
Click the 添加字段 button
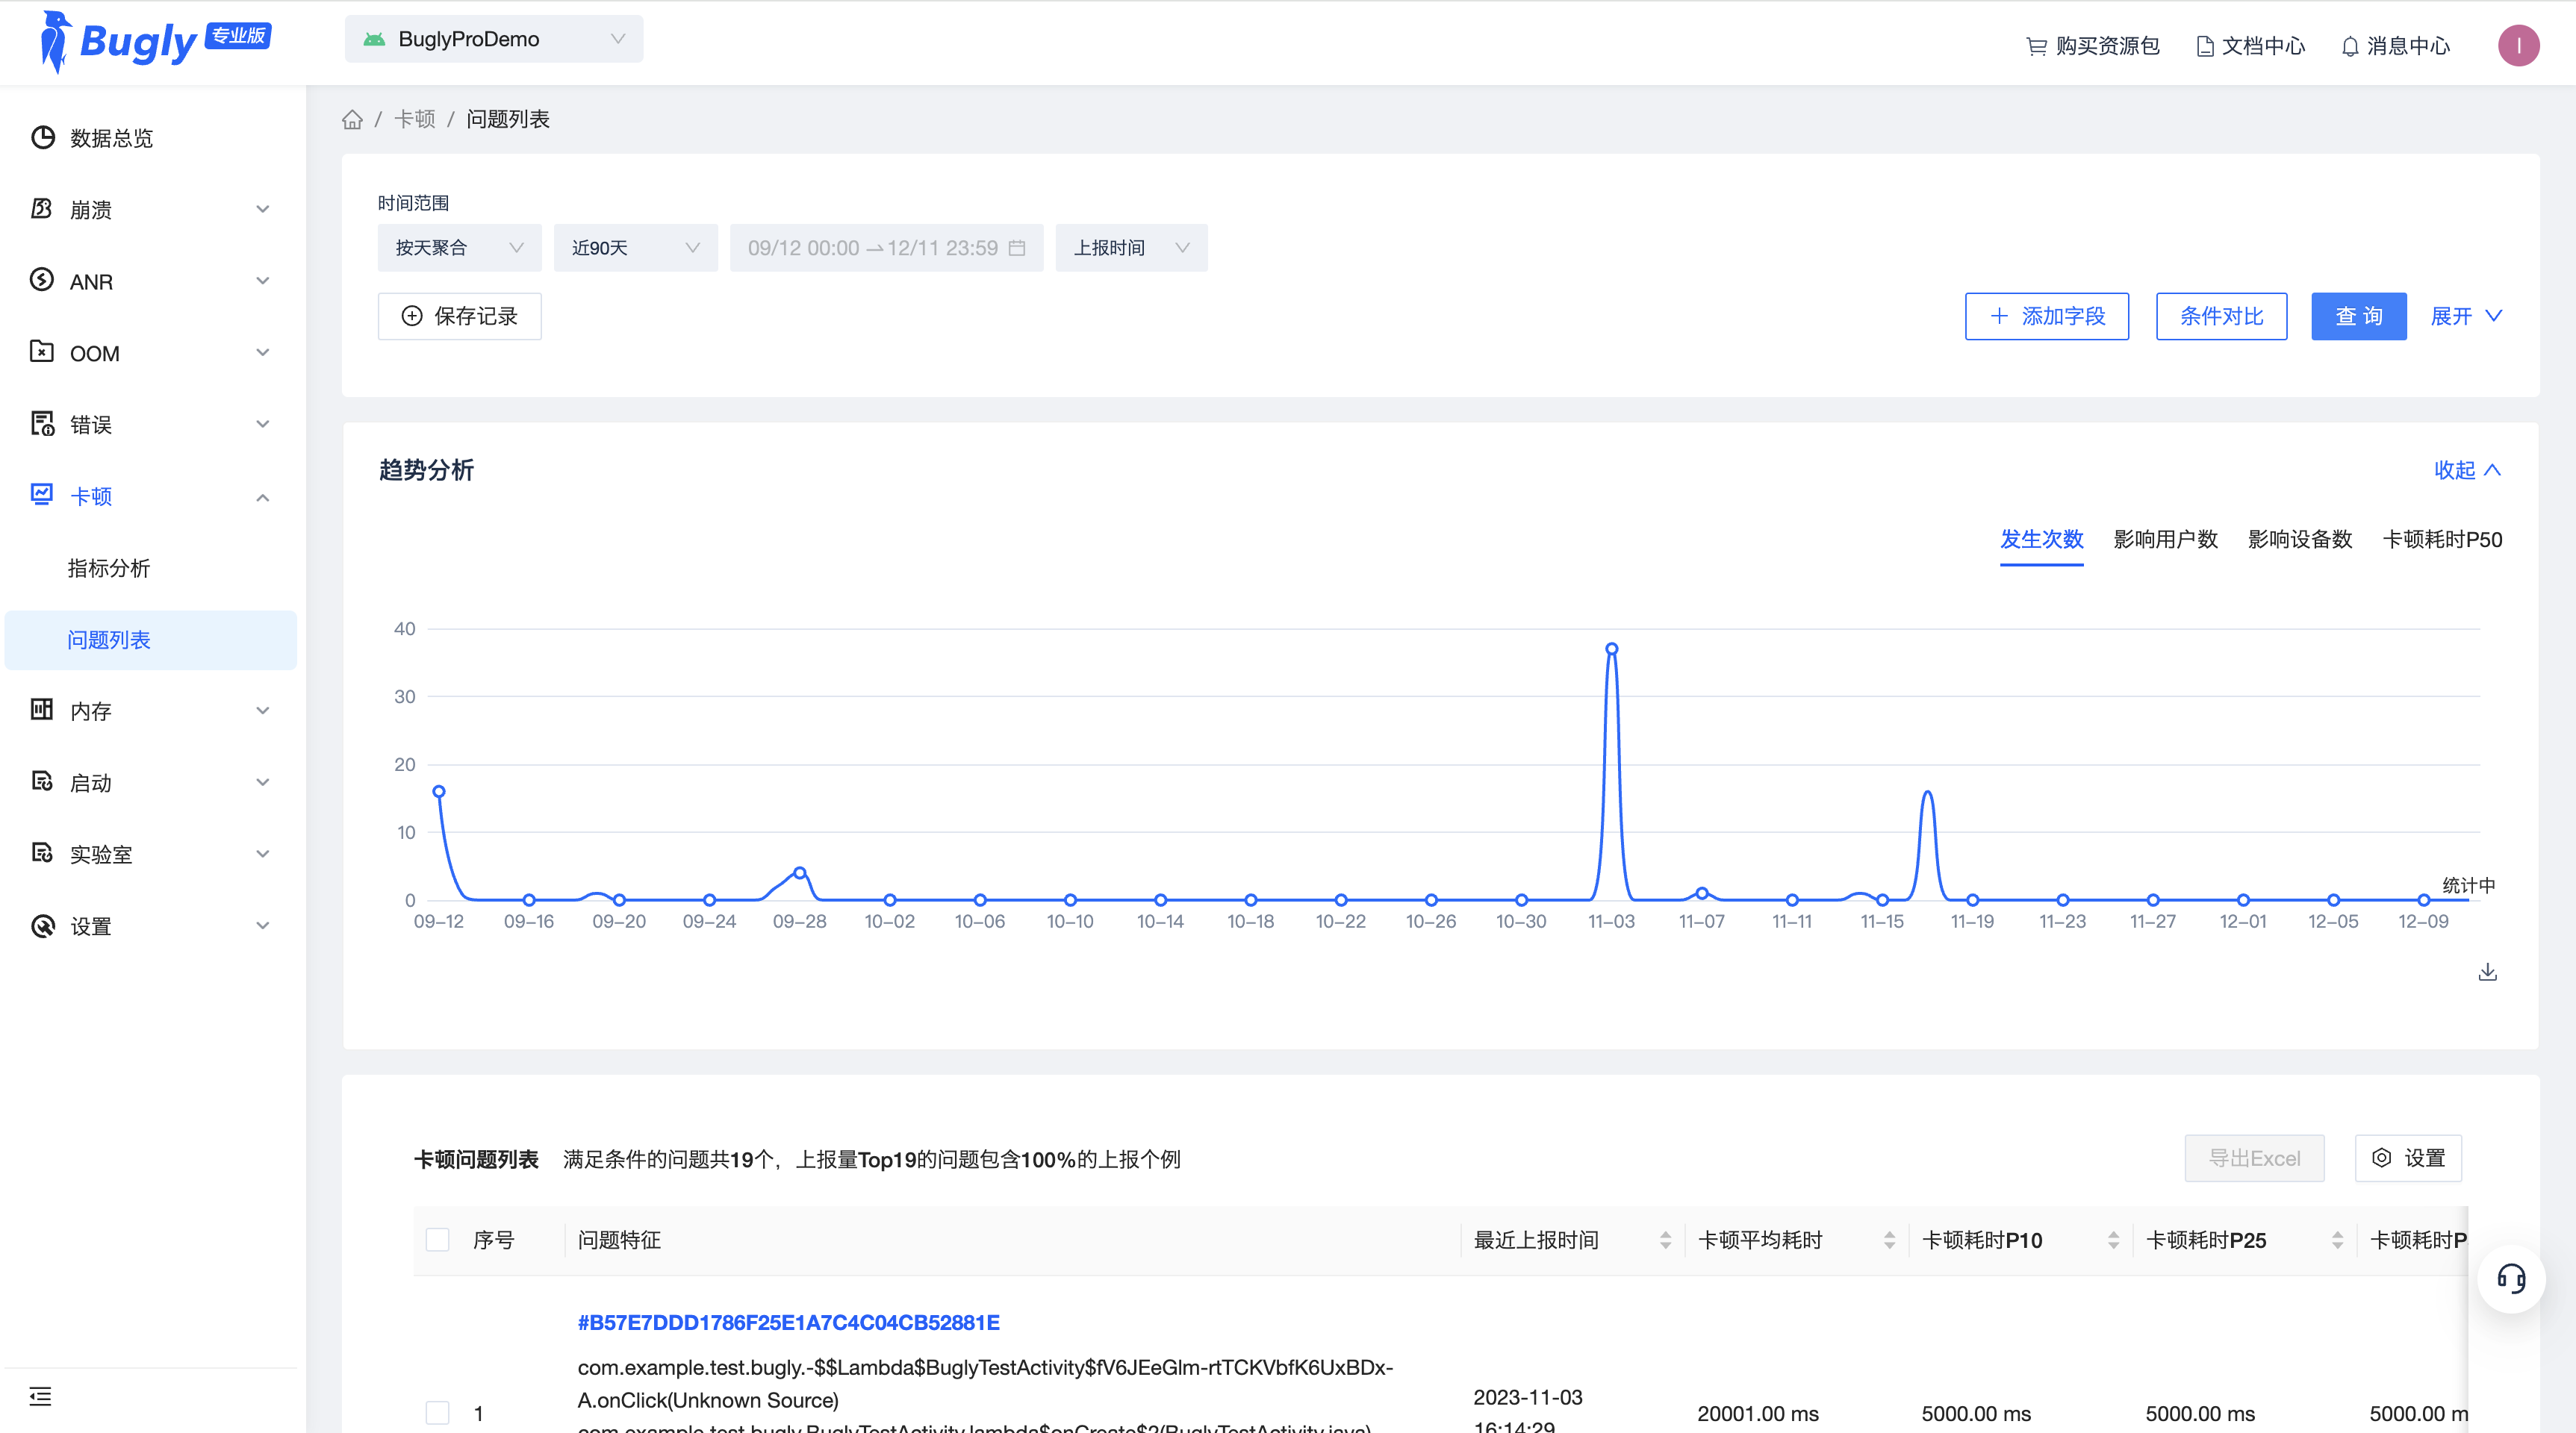[2046, 316]
